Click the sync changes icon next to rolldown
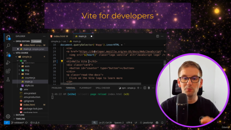 [x=26, y=123]
